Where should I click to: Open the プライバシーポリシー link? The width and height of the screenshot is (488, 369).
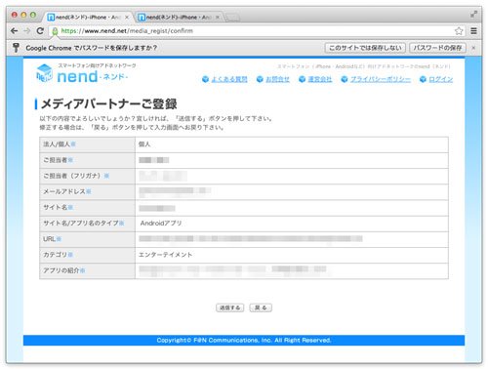[x=381, y=79]
